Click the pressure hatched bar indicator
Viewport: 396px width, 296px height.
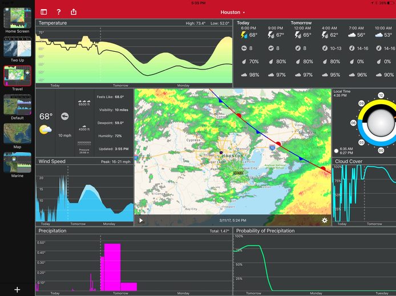84,143
